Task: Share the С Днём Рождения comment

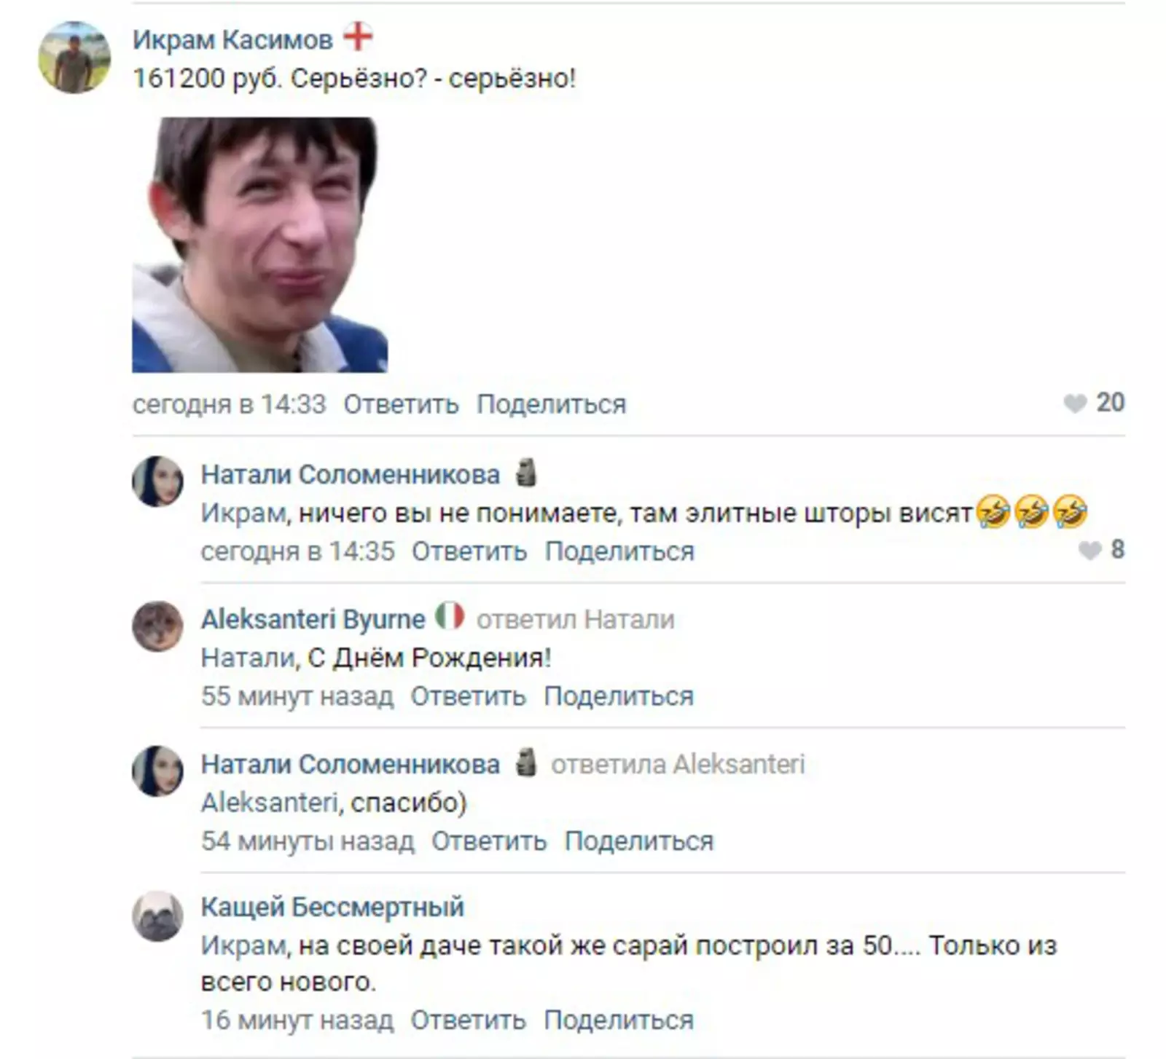Action: [619, 696]
